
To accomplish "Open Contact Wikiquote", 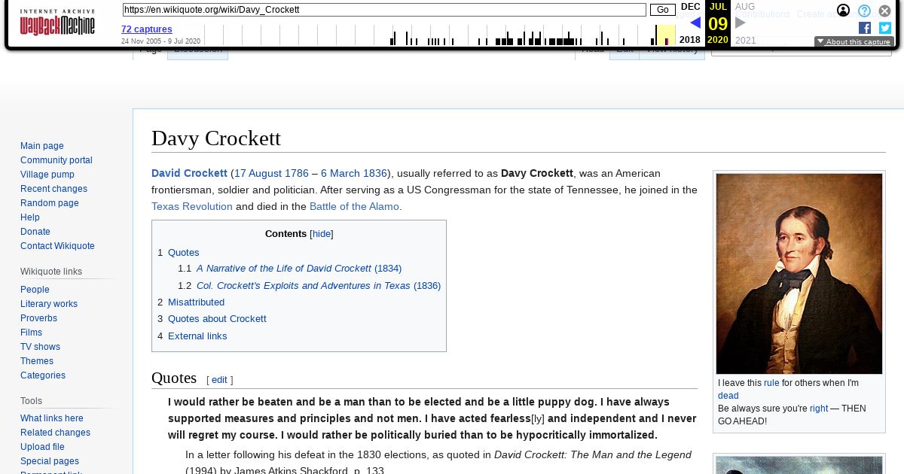I will (57, 246).
